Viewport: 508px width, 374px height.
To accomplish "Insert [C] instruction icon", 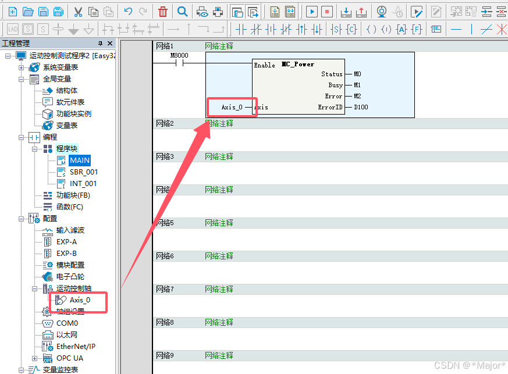I will coord(351,30).
